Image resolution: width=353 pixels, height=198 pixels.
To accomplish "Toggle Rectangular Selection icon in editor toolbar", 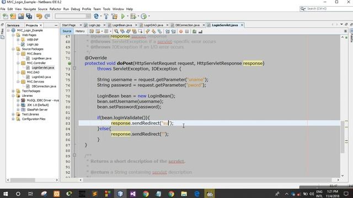I will [141, 31].
